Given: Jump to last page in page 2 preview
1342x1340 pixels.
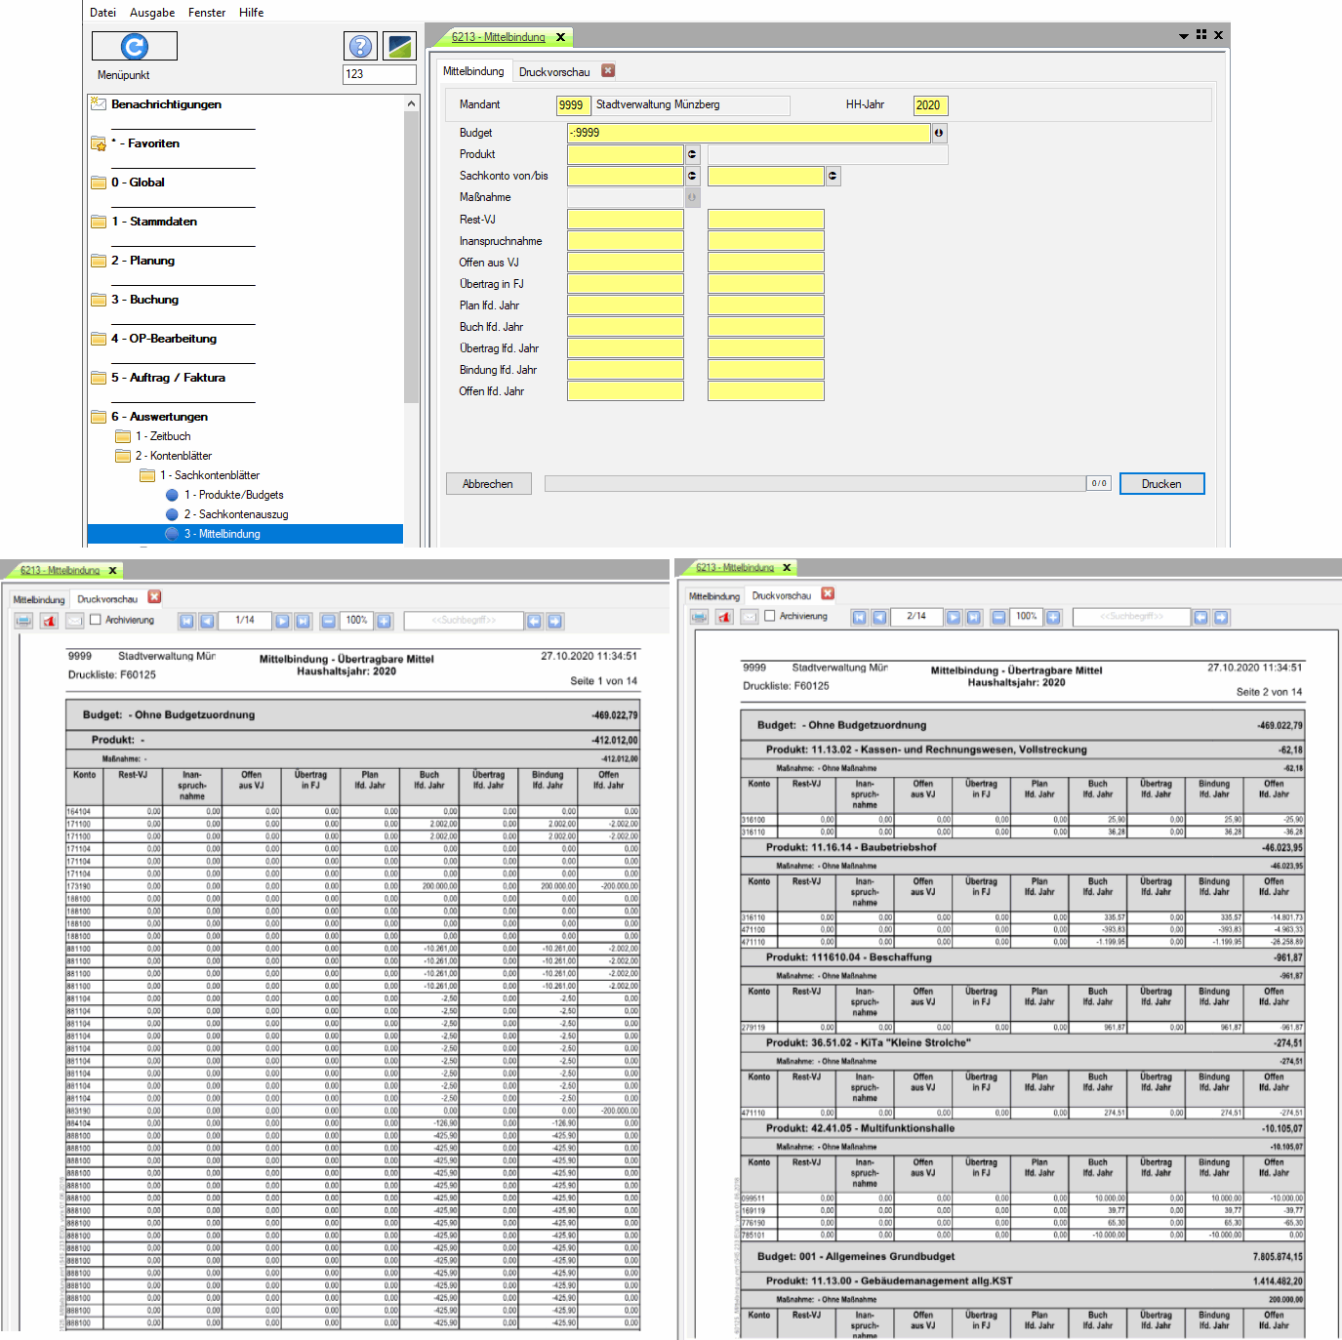Looking at the screenshot, I should click(973, 617).
